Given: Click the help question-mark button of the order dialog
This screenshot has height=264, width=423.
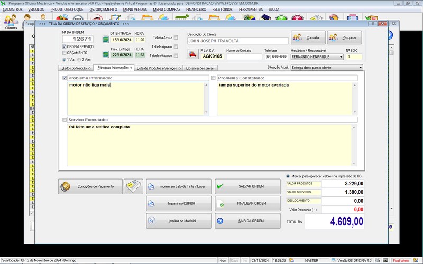Looking at the screenshot, I should coord(373,24).
